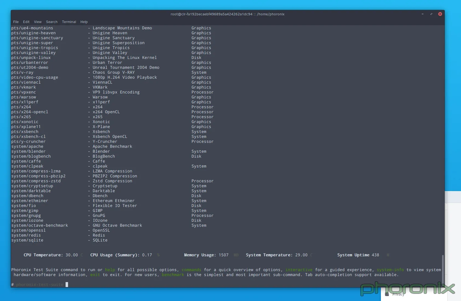Select the system/darktable entry
Image resolution: width=461 pixels, height=301 pixels.
click(x=31, y=191)
